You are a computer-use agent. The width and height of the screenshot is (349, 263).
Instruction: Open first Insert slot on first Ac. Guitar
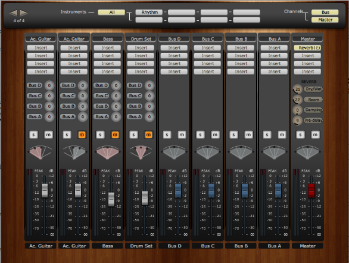pyautogui.click(x=40, y=48)
